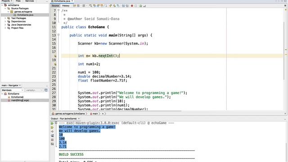
Task: Click the Stop Macro Recording square icon
Action: pos(136,6)
